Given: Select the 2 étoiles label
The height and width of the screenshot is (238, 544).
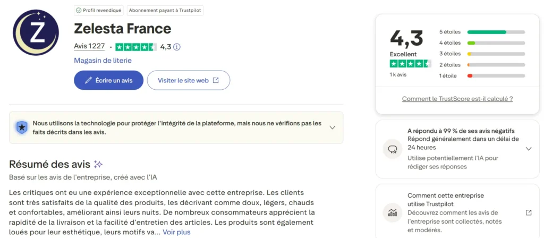Looking at the screenshot, I should (x=450, y=65).
